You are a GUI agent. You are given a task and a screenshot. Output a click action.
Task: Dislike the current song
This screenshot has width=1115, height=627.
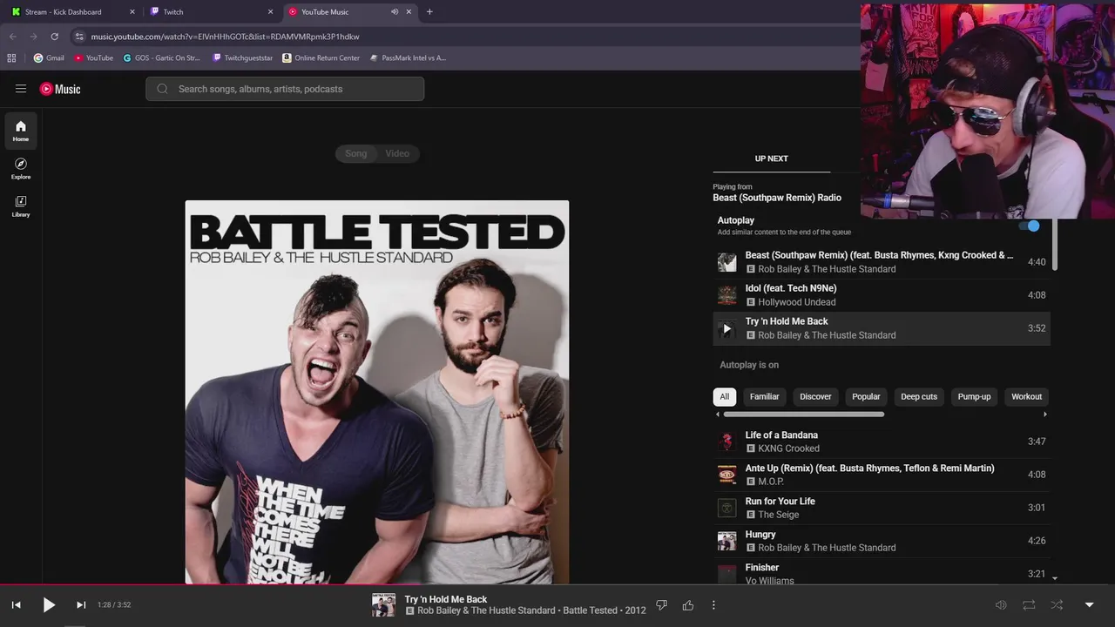[x=661, y=605]
